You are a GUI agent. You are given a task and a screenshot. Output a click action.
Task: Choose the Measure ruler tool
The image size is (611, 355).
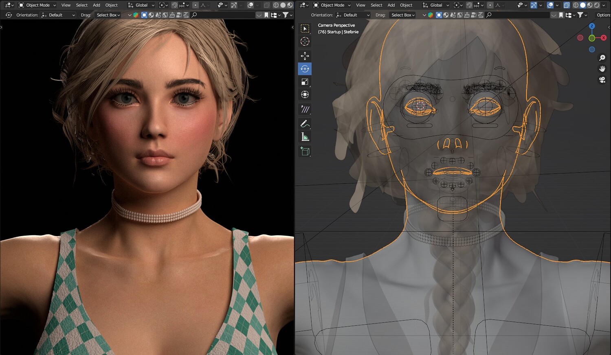pos(305,137)
